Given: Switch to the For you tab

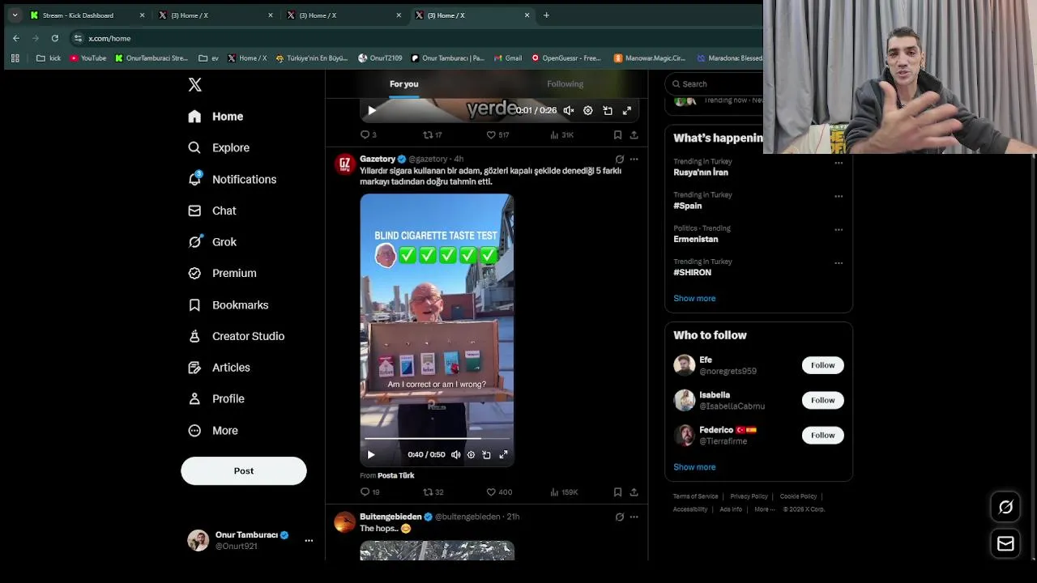Looking at the screenshot, I should [403, 84].
